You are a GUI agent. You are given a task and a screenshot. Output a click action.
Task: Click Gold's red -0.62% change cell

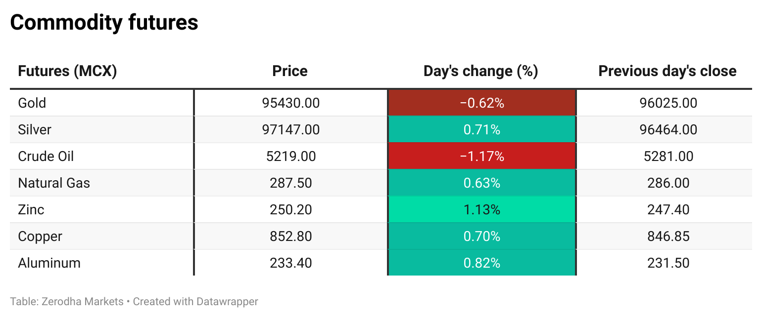[x=481, y=103]
